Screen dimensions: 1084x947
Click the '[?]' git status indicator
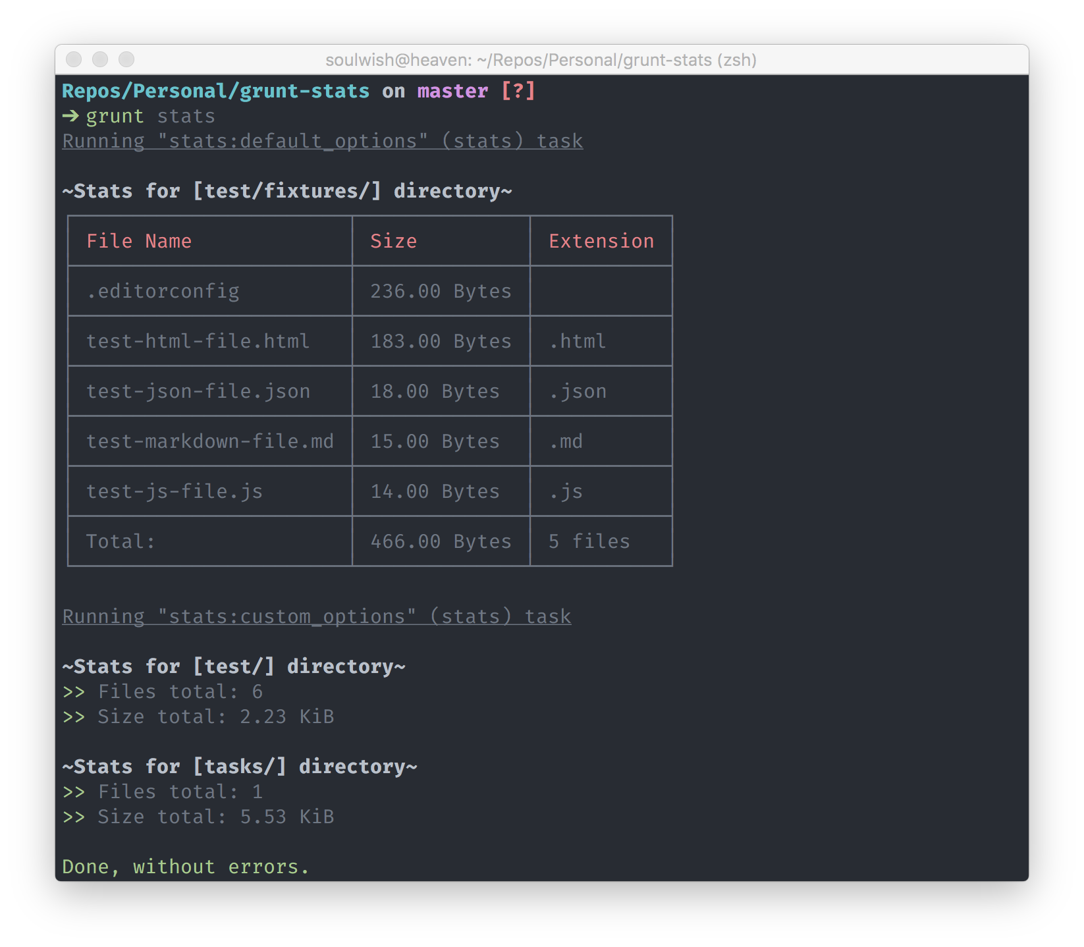point(518,91)
